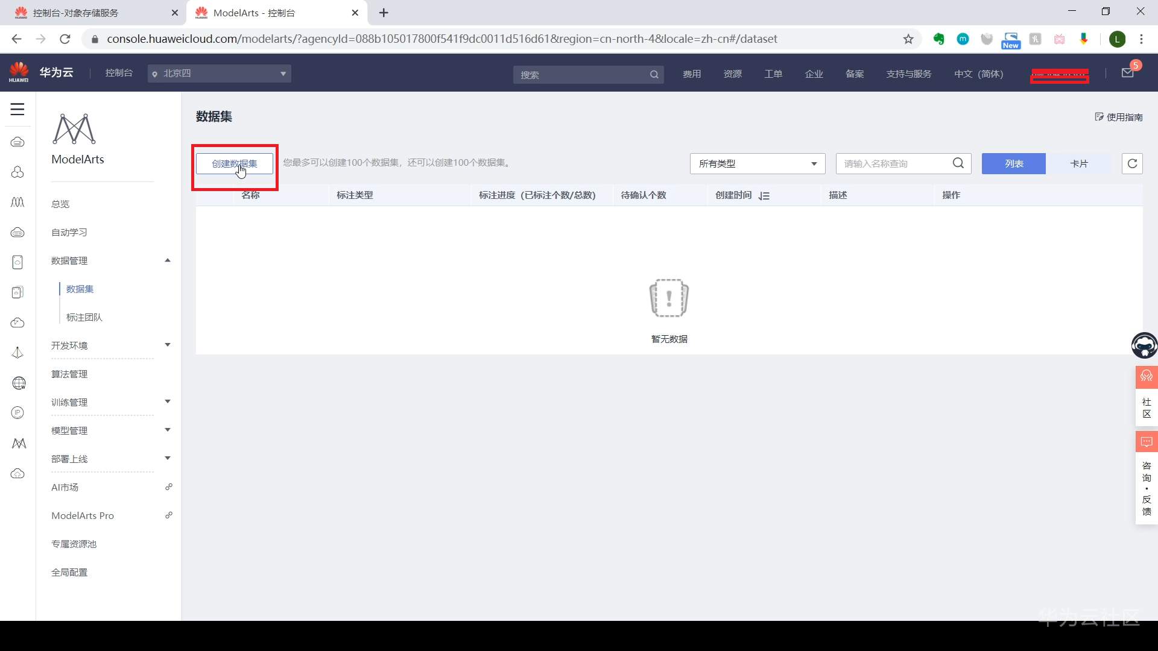Expand the development environment menu section
Image resolution: width=1158 pixels, height=651 pixels.
111,345
